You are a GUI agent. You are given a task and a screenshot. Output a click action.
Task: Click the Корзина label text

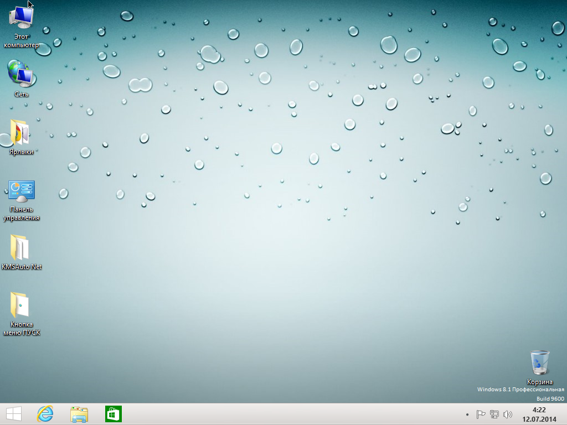pyautogui.click(x=539, y=382)
